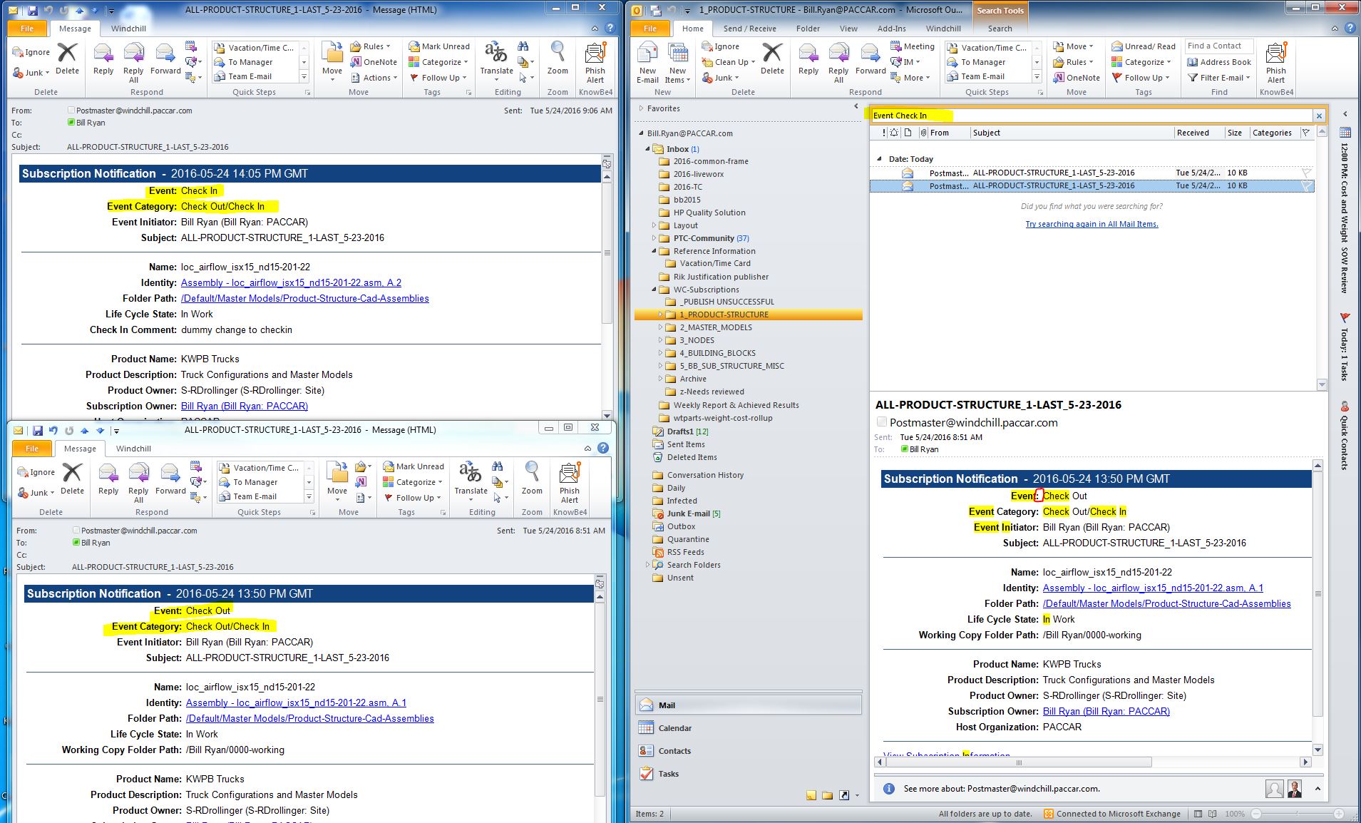Image resolution: width=1361 pixels, height=823 pixels.
Task: Open Subscription Owner Bill Ryan link in reading pane
Action: tap(1106, 711)
